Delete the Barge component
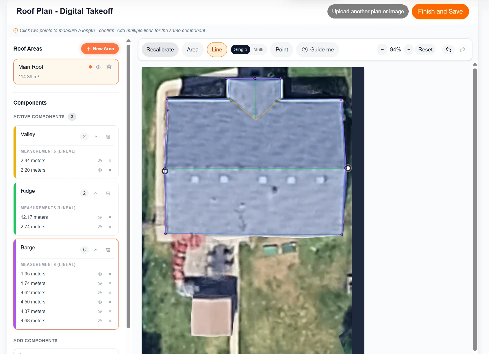The image size is (489, 354). [x=108, y=250]
